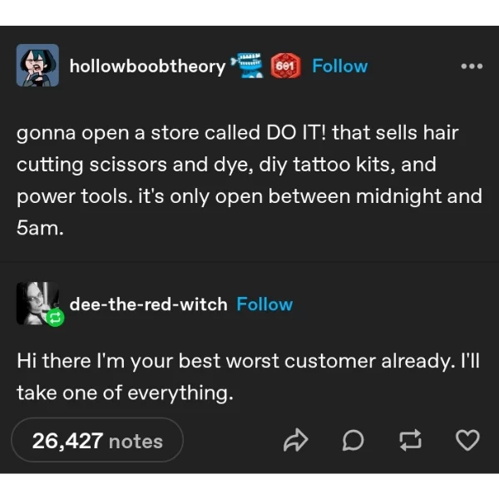Viewport: 499px width, 499px height.
Task: Click dee-the-red-witch's black-and-white avatar
Action: [37, 304]
